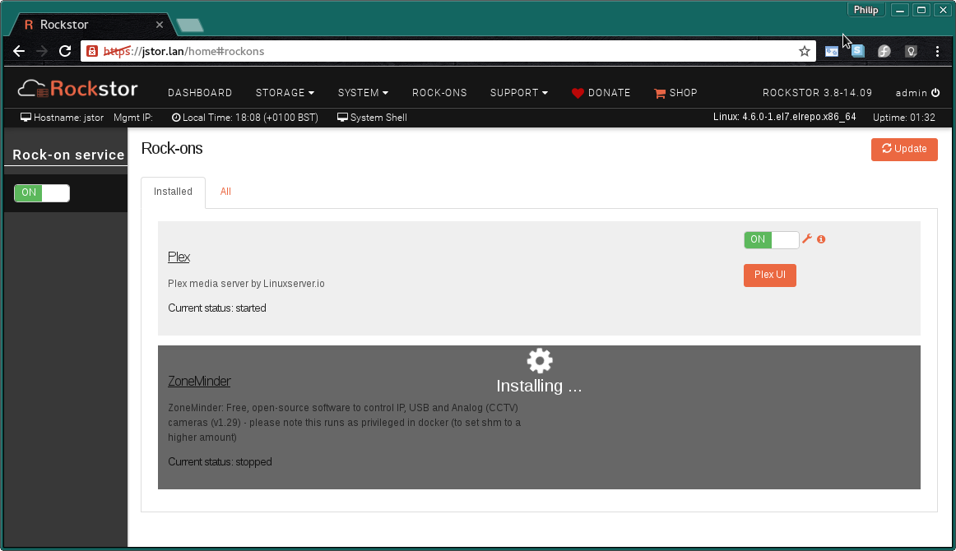
Task: Click the Donate heart link
Action: [601, 93]
